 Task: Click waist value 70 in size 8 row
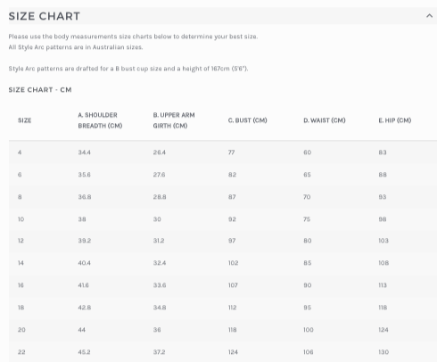click(307, 197)
